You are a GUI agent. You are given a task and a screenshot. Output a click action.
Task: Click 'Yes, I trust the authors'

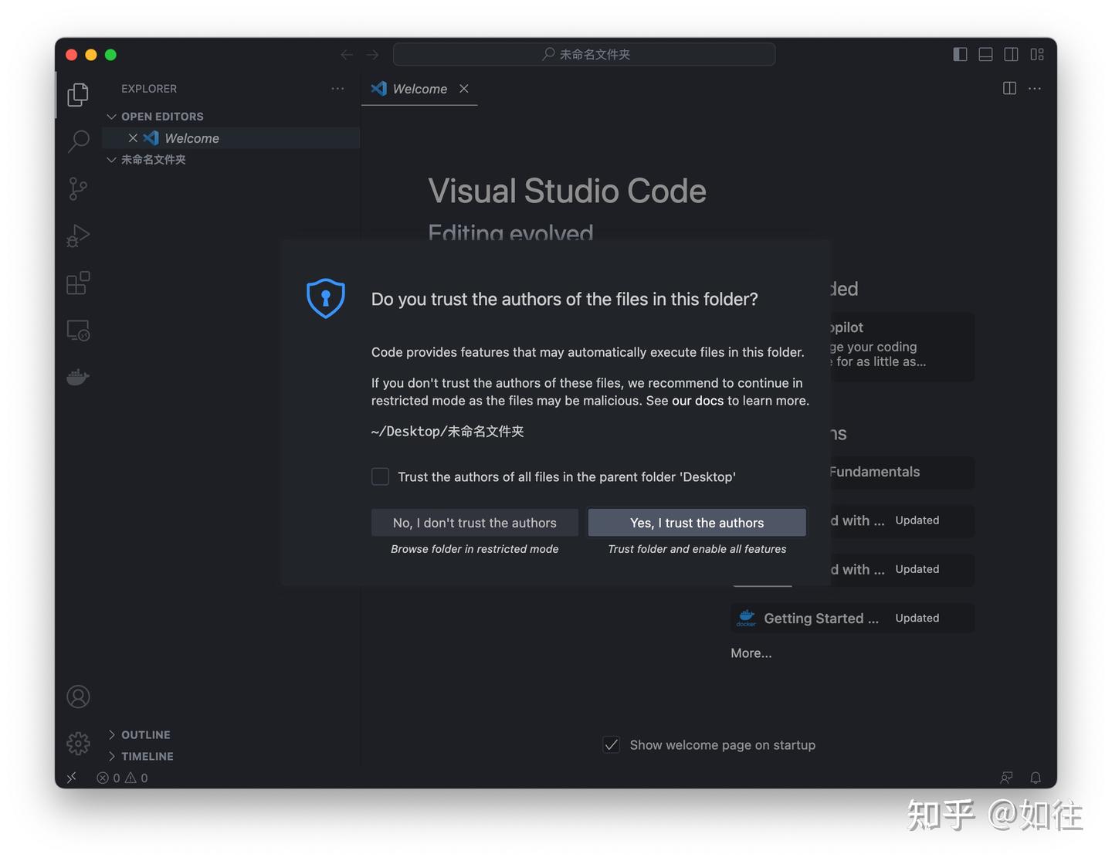pyautogui.click(x=696, y=523)
